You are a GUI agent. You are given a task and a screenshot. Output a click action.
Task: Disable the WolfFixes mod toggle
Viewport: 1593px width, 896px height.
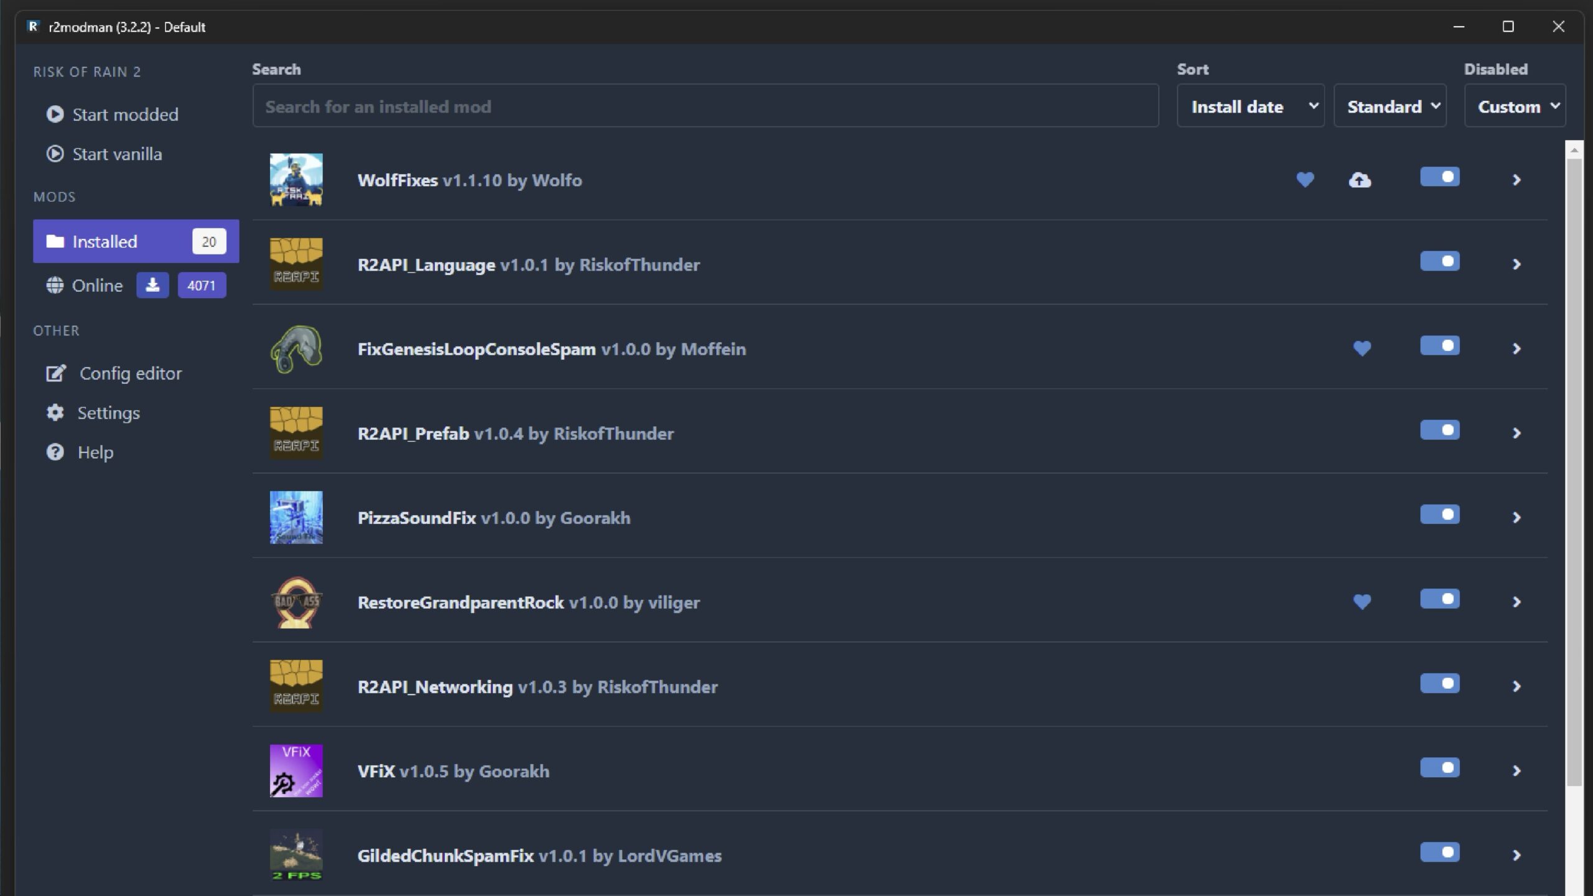coord(1439,177)
